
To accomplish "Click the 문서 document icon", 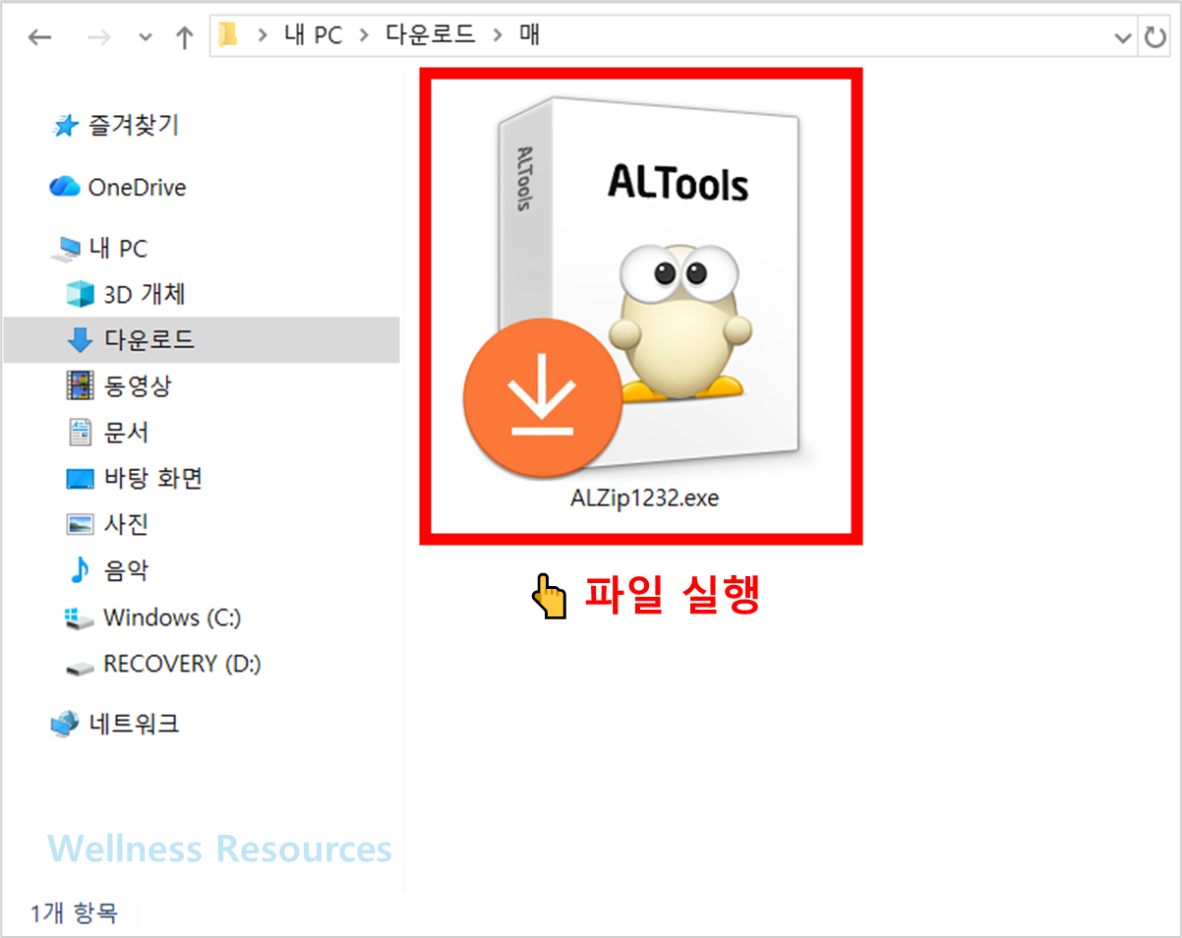I will pyautogui.click(x=80, y=432).
